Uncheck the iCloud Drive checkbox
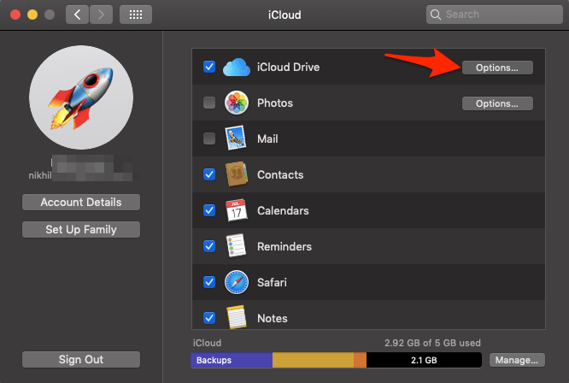The image size is (569, 383). pos(209,67)
